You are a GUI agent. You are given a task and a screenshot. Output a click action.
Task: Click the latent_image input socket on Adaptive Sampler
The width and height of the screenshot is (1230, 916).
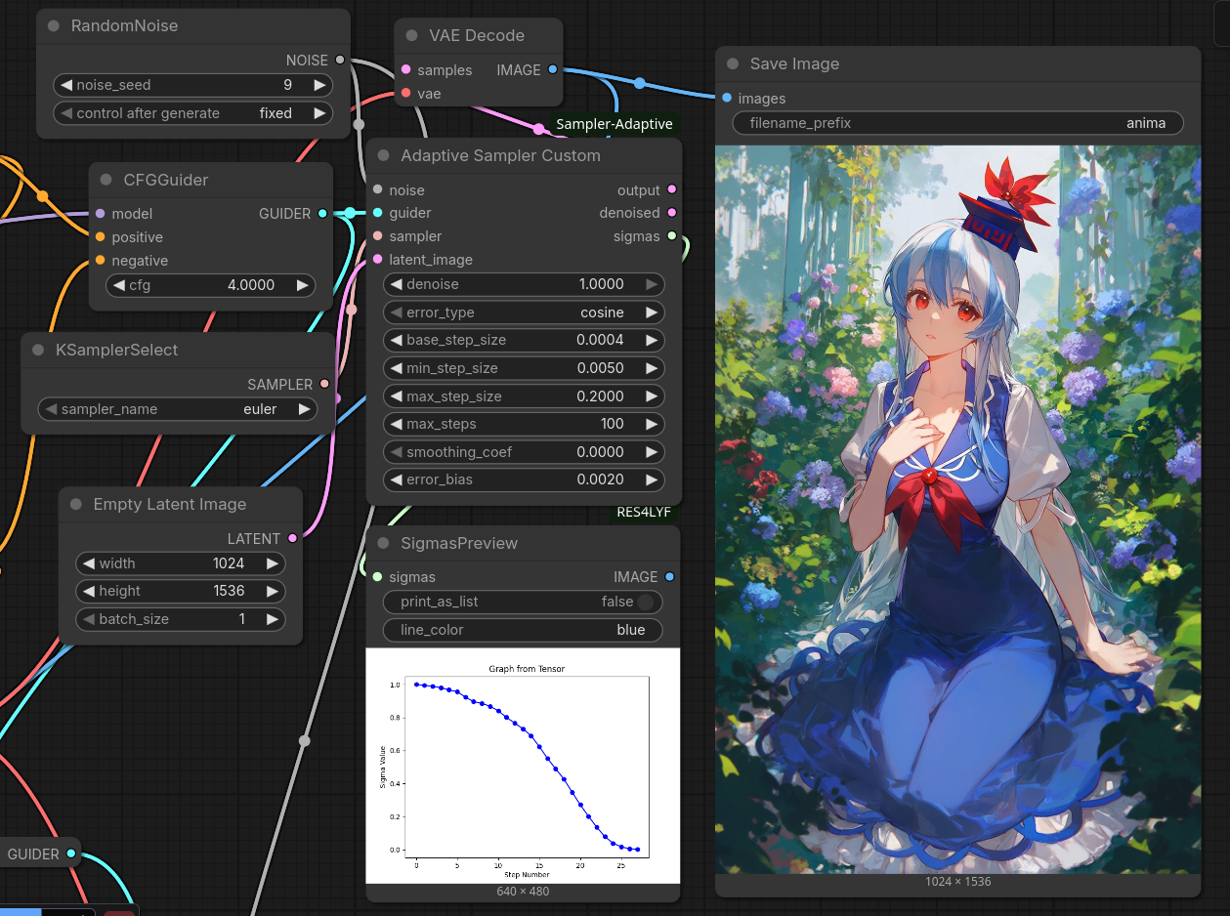tap(377, 259)
